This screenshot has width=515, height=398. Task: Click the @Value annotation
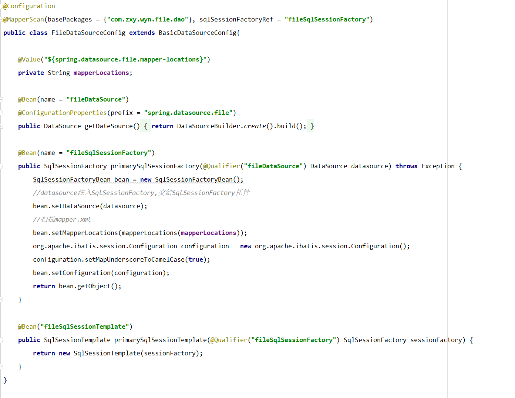point(29,59)
